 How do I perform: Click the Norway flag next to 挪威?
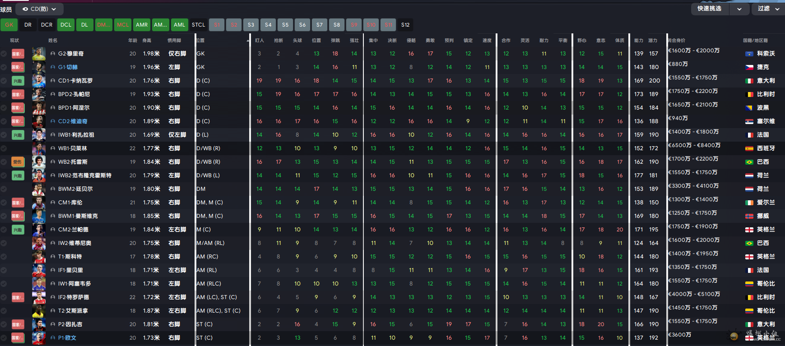point(749,216)
